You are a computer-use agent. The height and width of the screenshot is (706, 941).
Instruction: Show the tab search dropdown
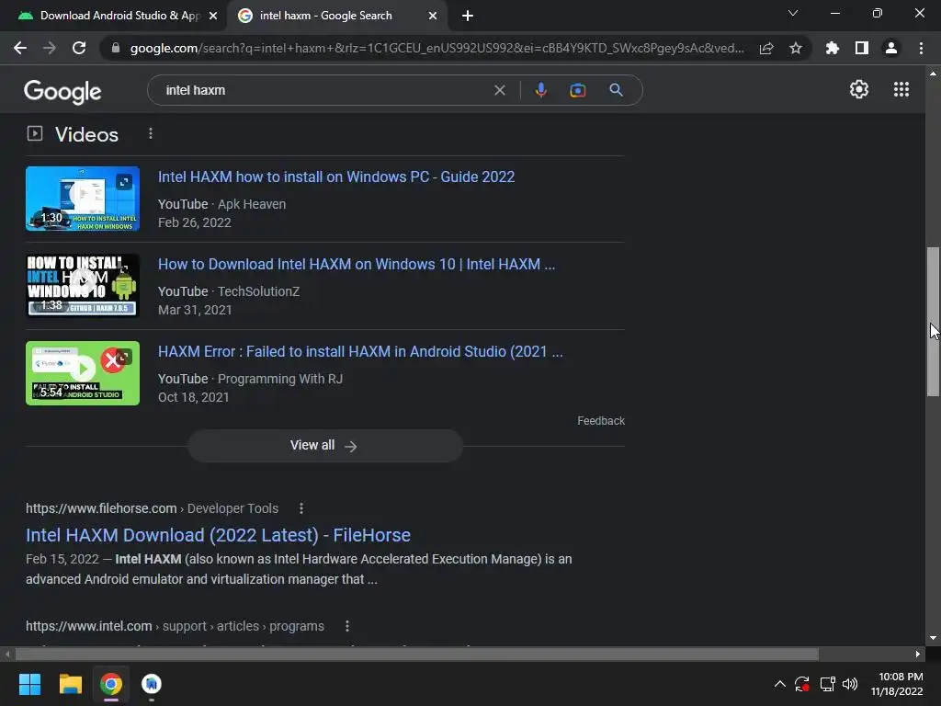[793, 13]
